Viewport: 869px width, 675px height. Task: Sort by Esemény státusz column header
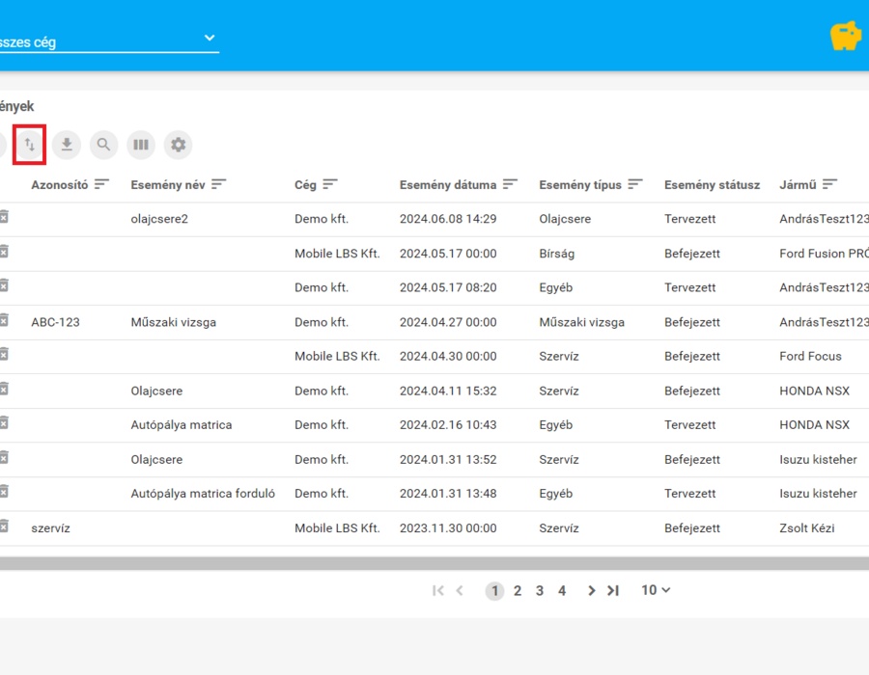[713, 185]
